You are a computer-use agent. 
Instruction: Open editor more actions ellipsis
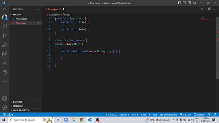215,9
